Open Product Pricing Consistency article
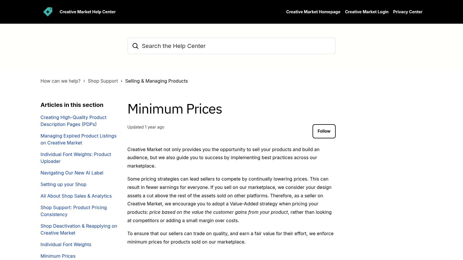 pyautogui.click(x=74, y=211)
